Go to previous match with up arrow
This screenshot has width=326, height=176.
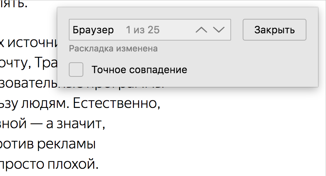tap(201, 30)
